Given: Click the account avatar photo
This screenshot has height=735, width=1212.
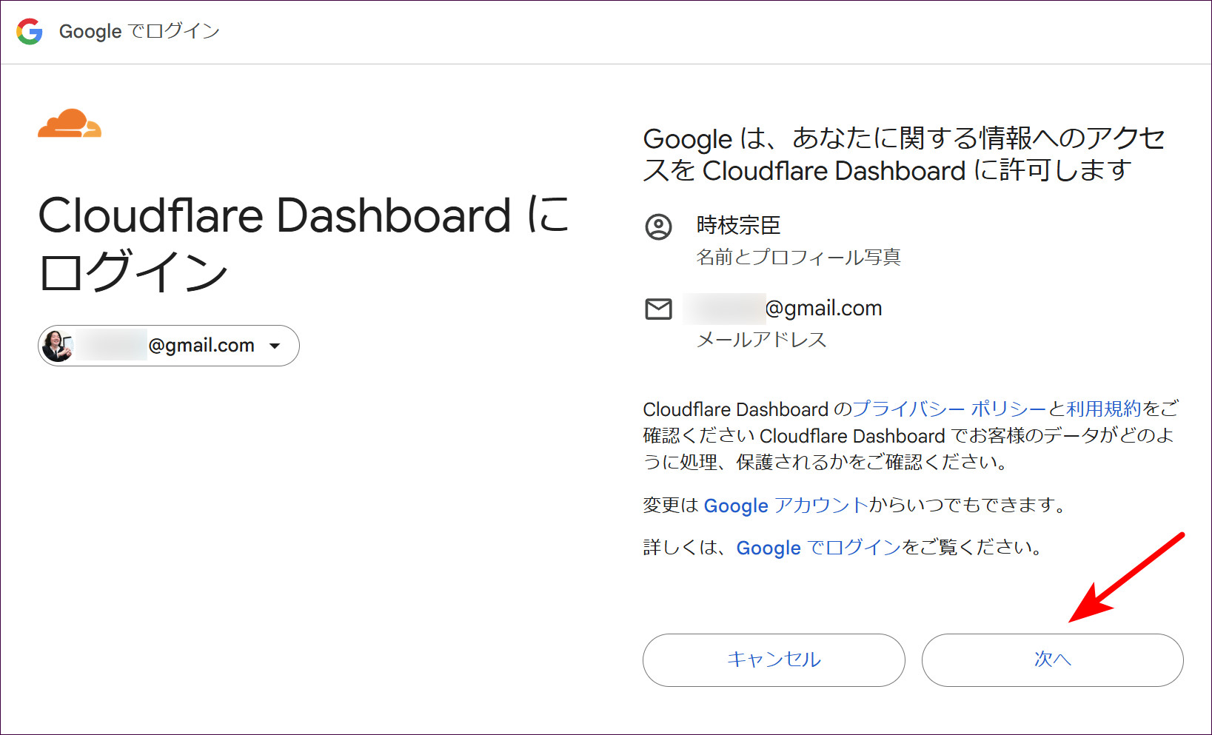Looking at the screenshot, I should 57,346.
